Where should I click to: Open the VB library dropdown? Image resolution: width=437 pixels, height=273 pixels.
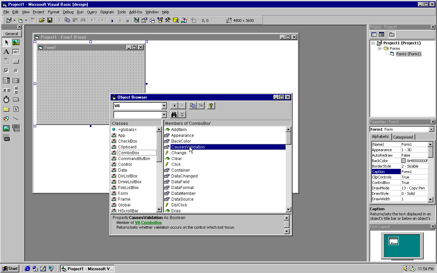tap(164, 106)
